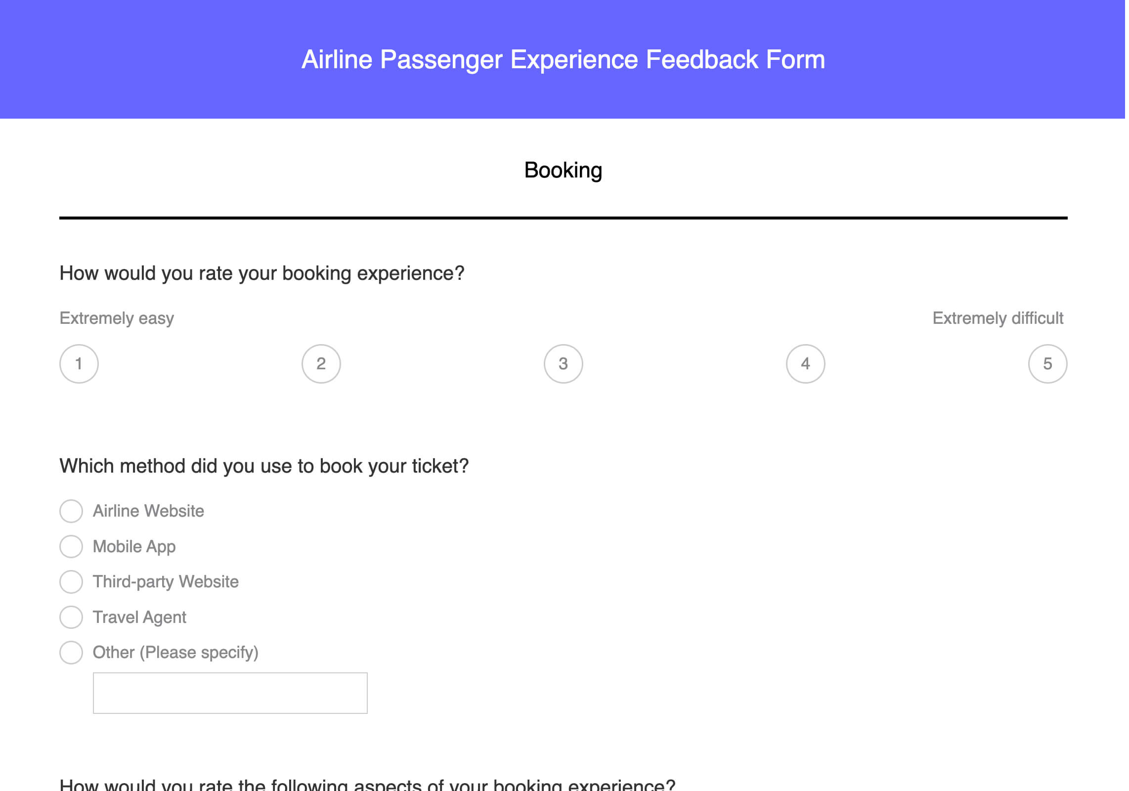Choose Mobile App as booking method
This screenshot has width=1129, height=791.
[71, 546]
